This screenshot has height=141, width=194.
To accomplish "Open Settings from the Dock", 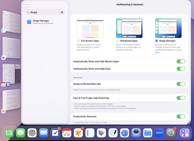I will (x=171, y=133).
